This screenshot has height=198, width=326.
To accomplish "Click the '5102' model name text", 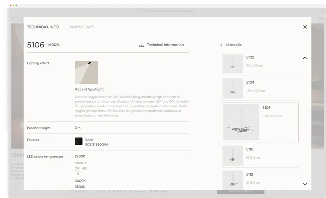I will point(250,57).
